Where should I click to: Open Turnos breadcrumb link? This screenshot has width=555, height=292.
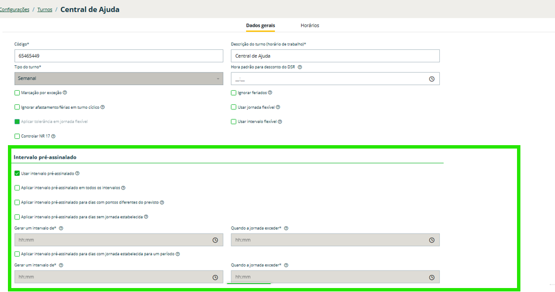44,10
